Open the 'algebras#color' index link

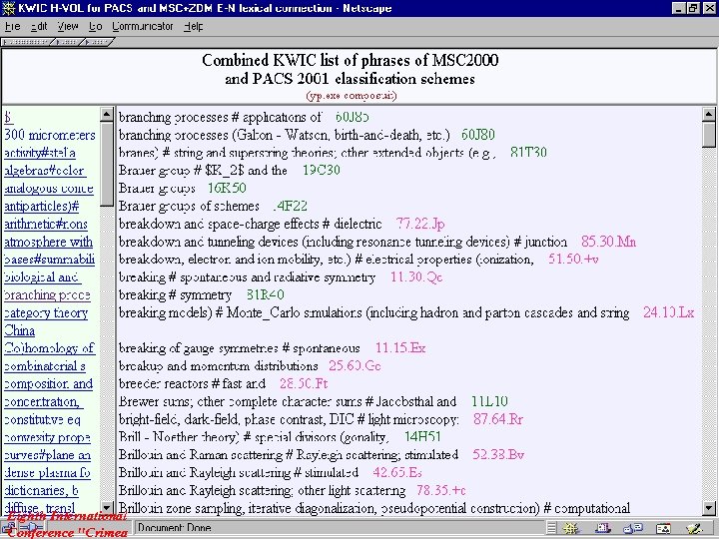(x=45, y=171)
